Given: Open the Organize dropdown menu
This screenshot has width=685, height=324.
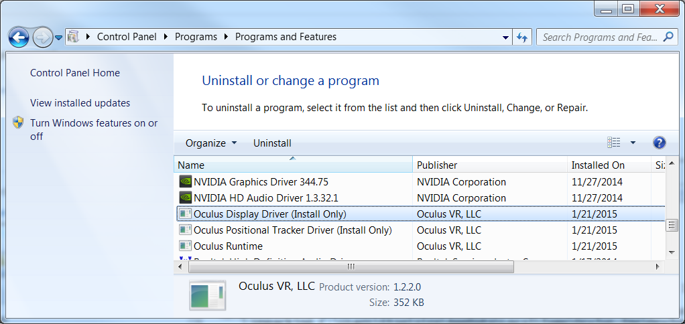Looking at the screenshot, I should tap(211, 143).
